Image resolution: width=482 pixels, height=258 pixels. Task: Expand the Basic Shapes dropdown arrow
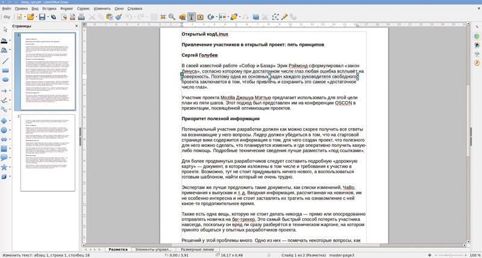click(10, 121)
